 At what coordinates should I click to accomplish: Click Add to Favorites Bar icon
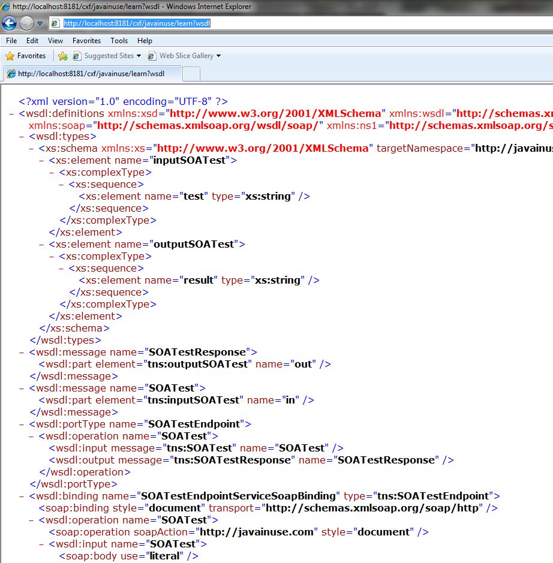(63, 56)
